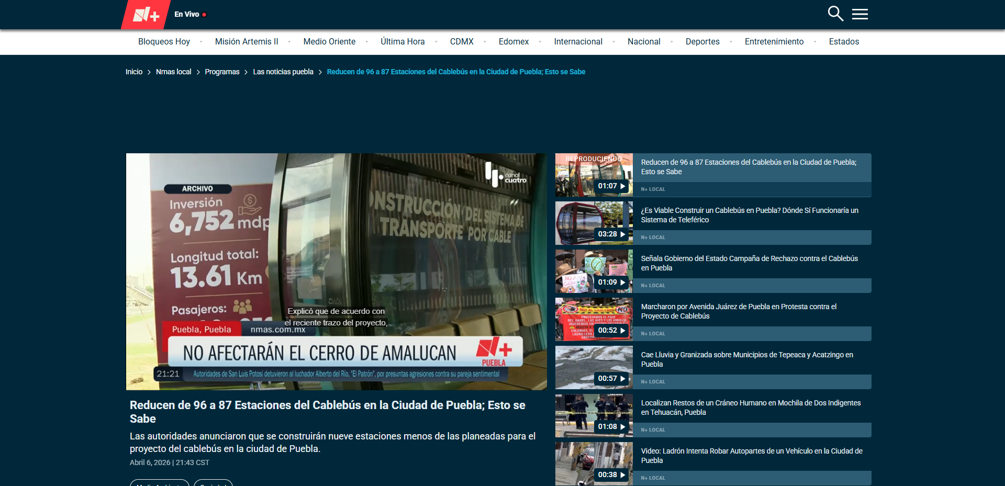The height and width of the screenshot is (486, 1005).
Task: Select the Reproduciendo thumbnail with 01:07 duration
Action: [x=594, y=175]
